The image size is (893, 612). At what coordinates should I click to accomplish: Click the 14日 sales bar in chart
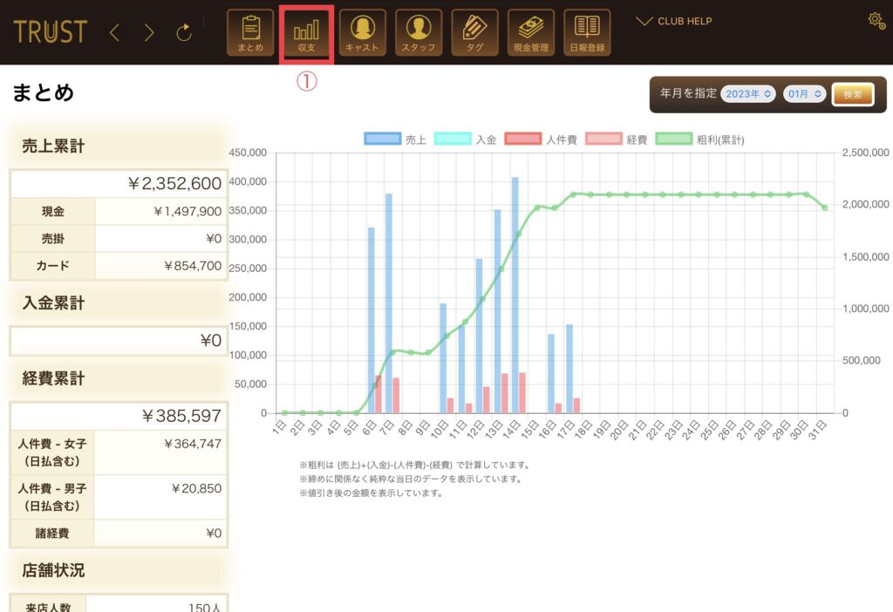click(515, 295)
